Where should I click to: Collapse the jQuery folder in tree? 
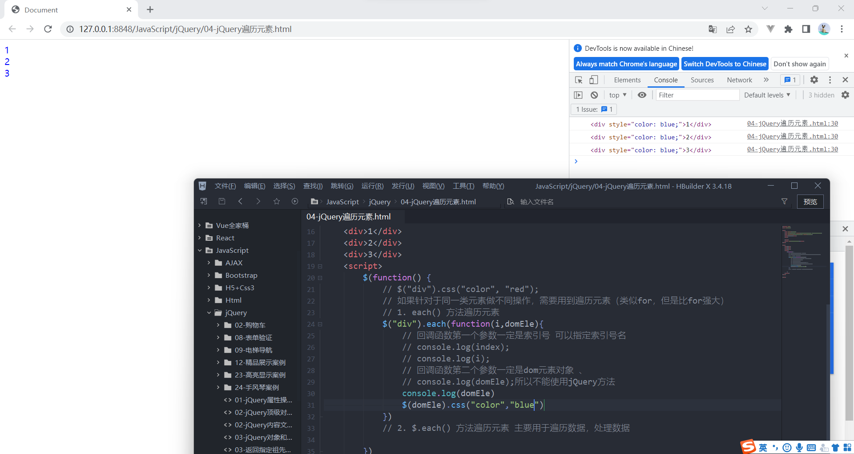tap(209, 313)
